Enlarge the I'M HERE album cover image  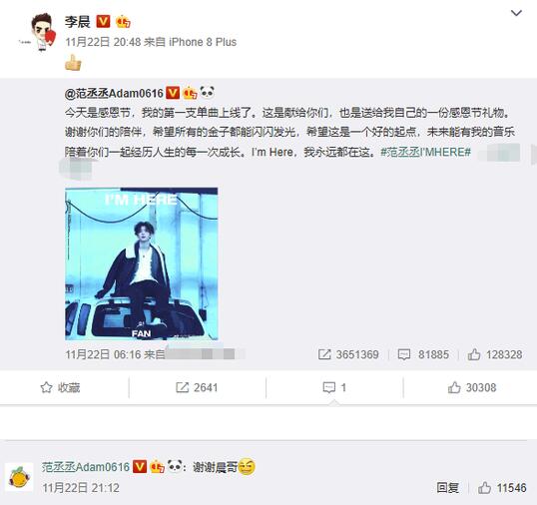click(142, 263)
